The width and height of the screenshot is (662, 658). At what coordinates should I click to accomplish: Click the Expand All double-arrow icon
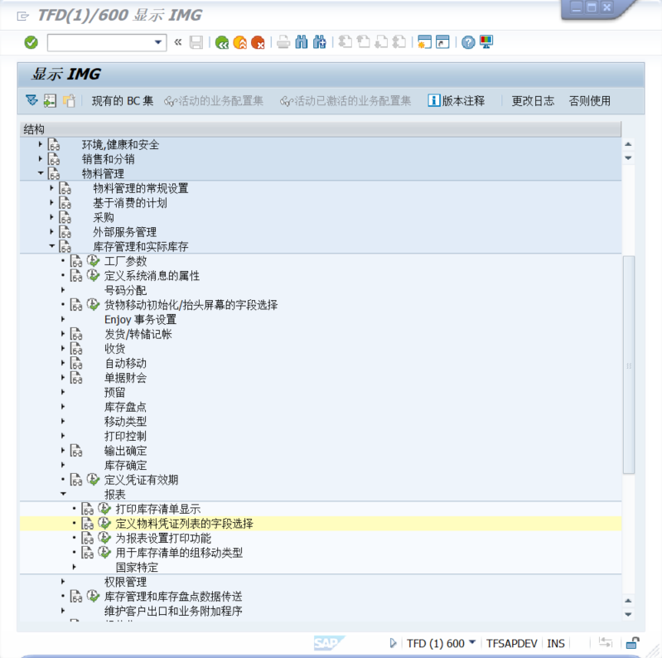pyautogui.click(x=31, y=100)
